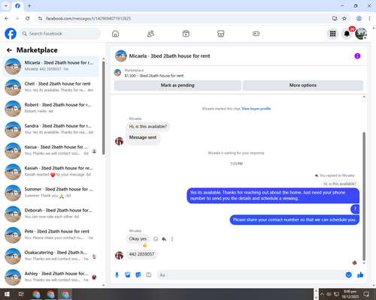Click the site information icon in address bar

[x=40, y=19]
